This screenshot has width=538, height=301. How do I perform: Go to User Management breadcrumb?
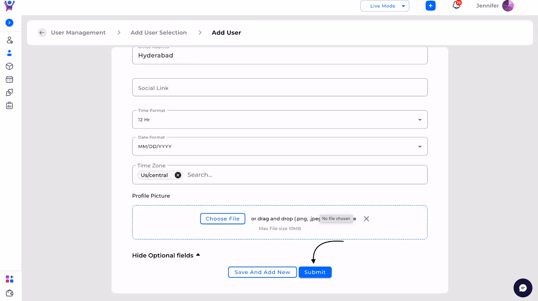[x=78, y=33]
